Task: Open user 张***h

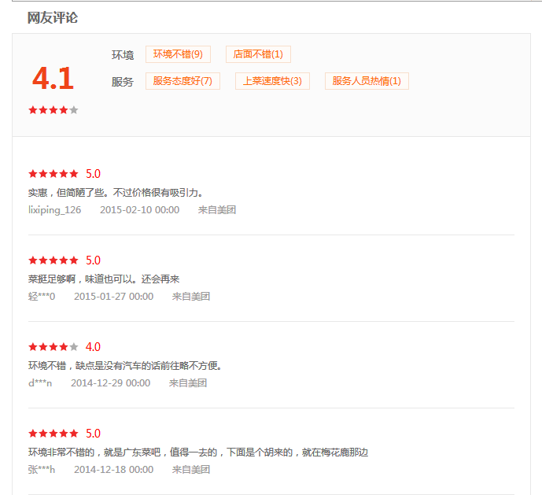Action: pos(42,469)
